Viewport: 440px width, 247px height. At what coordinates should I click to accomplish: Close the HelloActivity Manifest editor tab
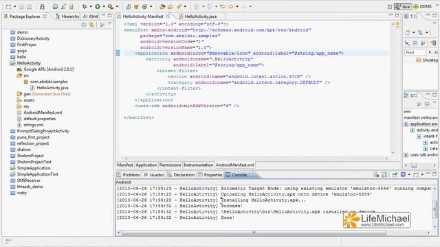click(168, 16)
